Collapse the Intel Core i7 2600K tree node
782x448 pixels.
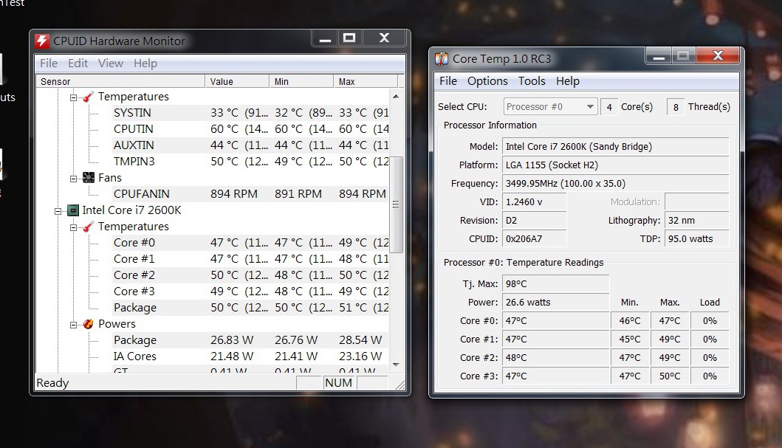[x=58, y=211]
